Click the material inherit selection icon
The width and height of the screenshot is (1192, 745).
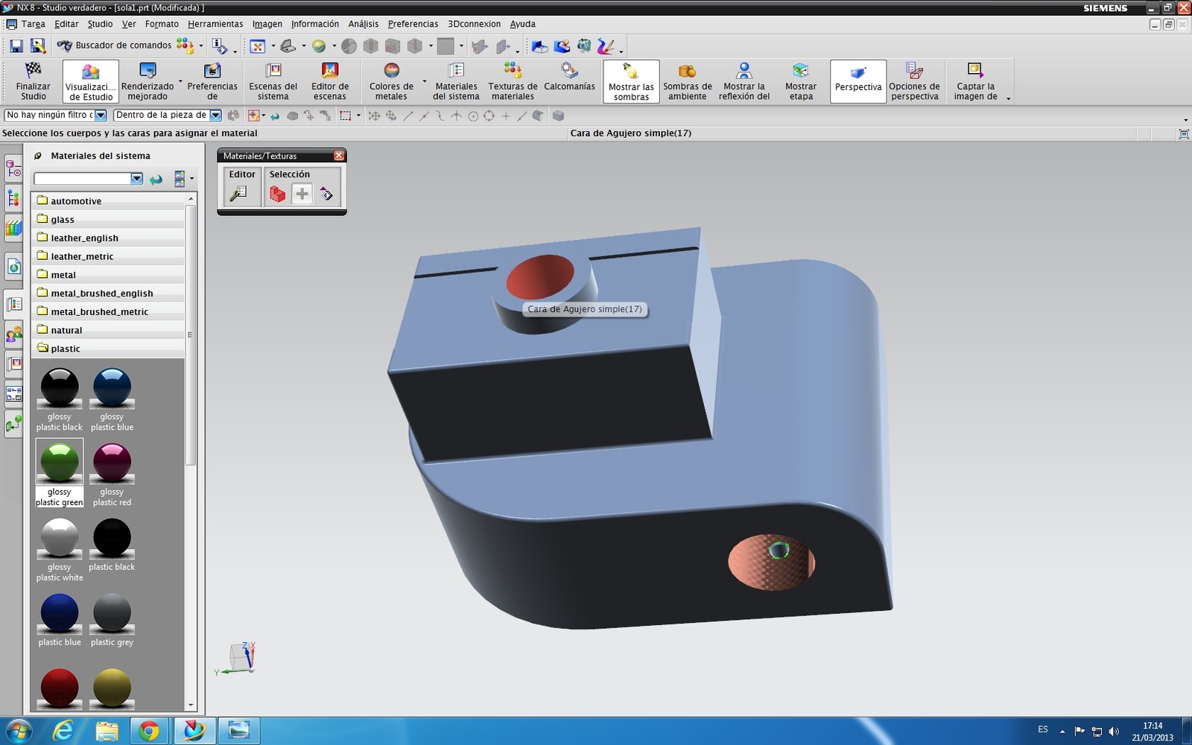(326, 194)
